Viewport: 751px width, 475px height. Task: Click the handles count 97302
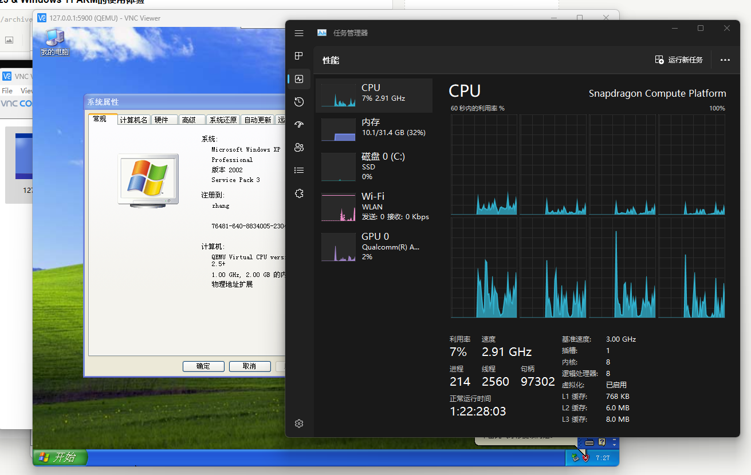pos(538,382)
